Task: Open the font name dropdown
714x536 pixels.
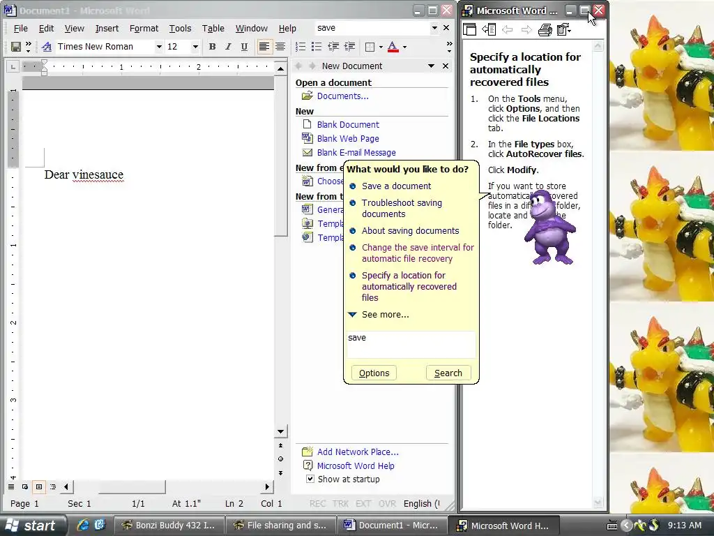Action: [x=159, y=47]
